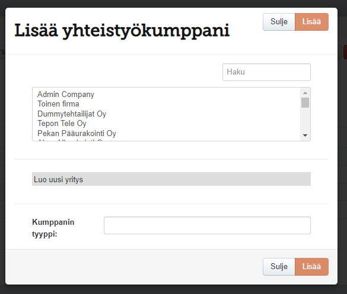
Task: Click the top Sulje button
Action: tap(279, 22)
